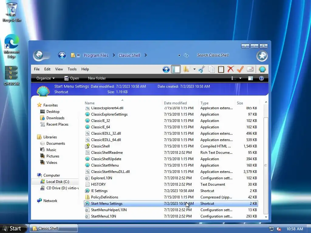Click the file list scrollbar down arrow
Screen dimensions: 311x233
coord(266,217)
